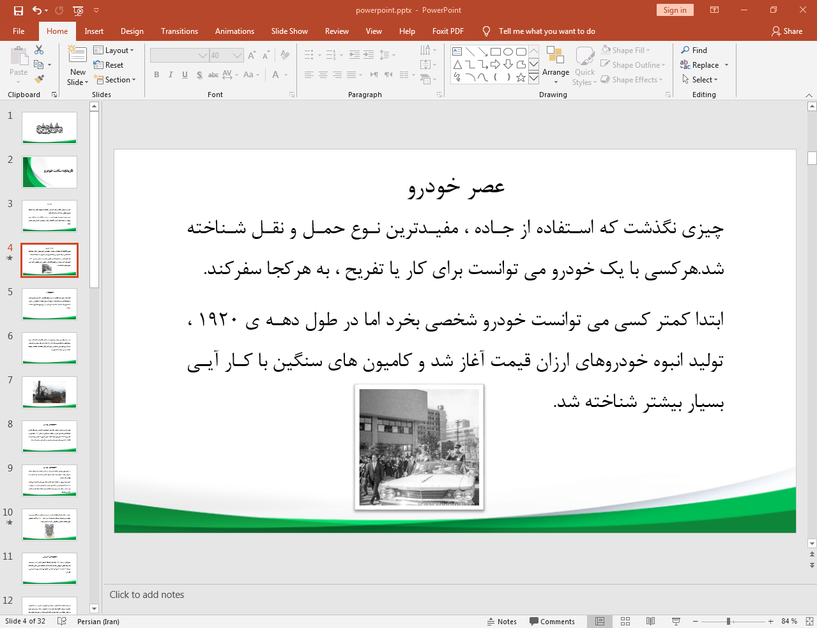Select the Format Painter brush icon

click(x=39, y=79)
